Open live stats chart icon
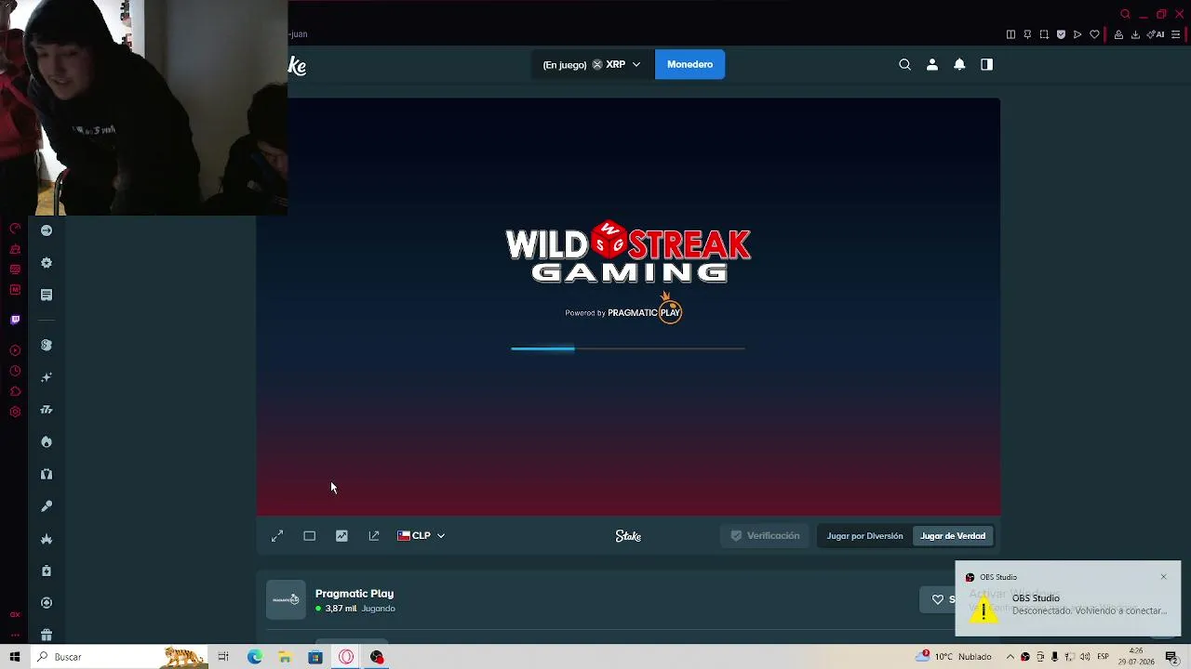This screenshot has height=669, width=1191. click(341, 536)
